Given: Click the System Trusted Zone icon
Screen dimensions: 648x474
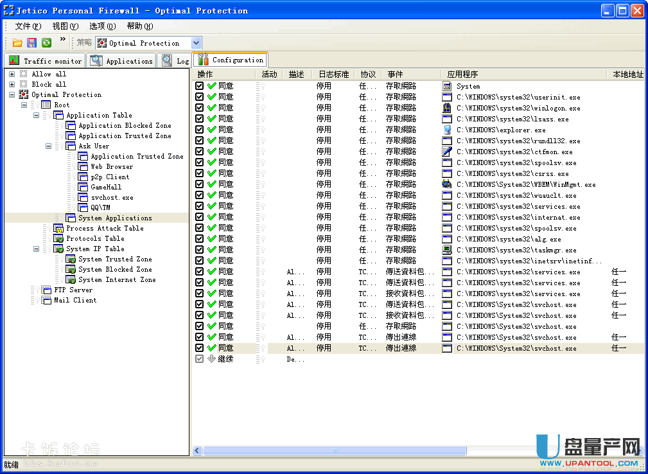Looking at the screenshot, I should pos(71,259).
